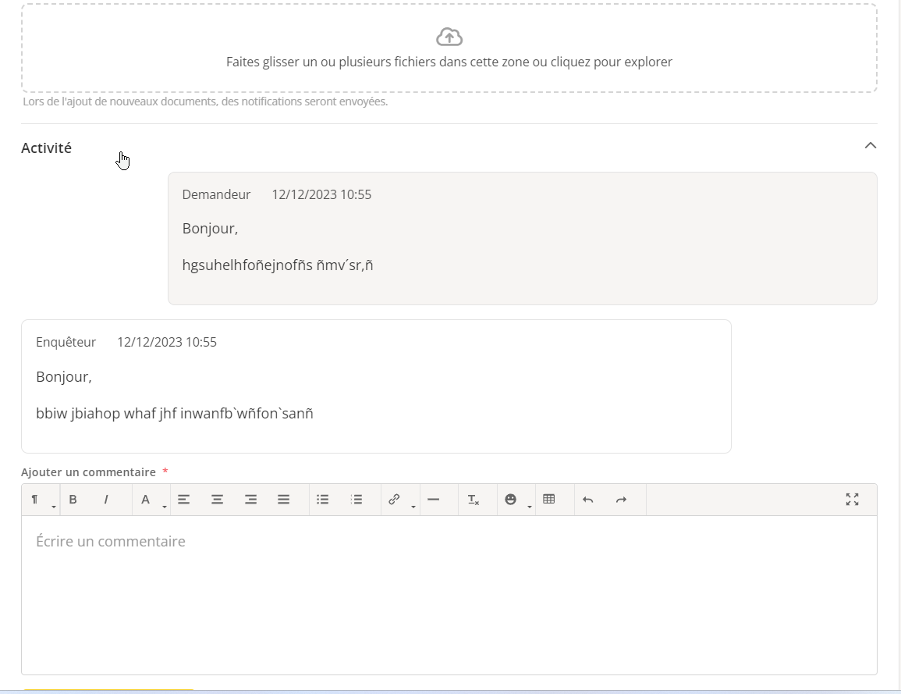Open link options dropdown arrow

(x=413, y=507)
